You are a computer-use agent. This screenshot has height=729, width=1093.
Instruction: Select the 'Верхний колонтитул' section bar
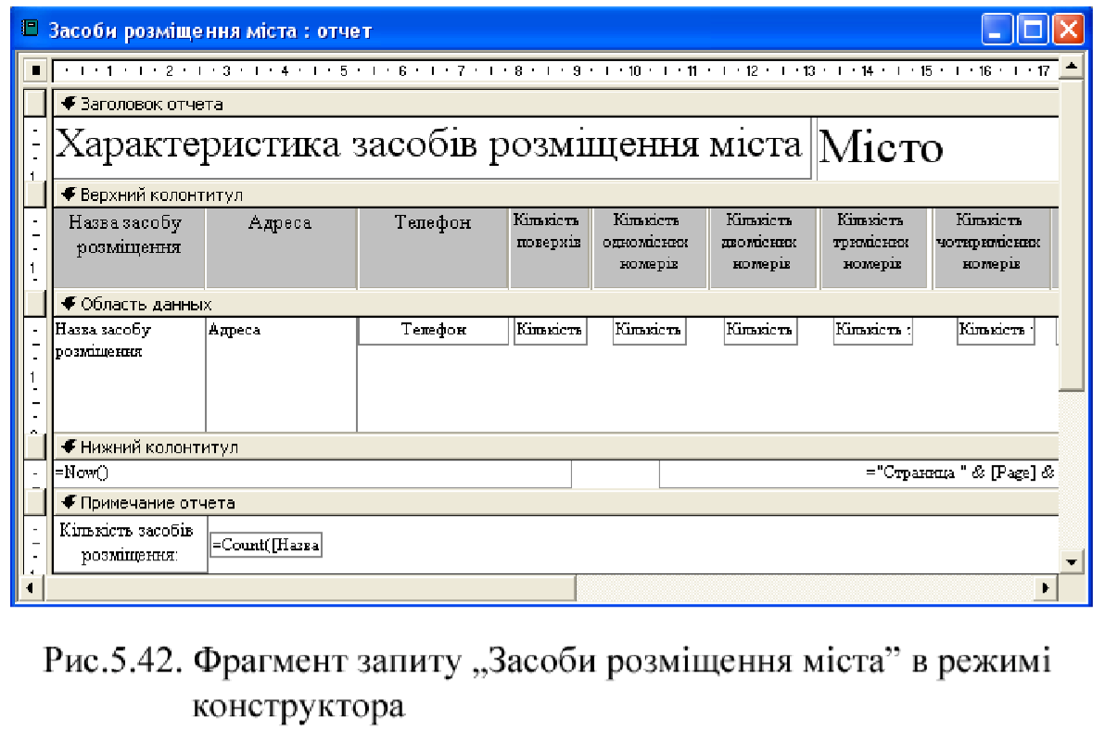point(555,195)
